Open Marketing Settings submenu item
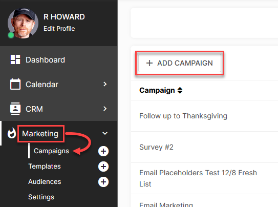Screen dimensions: 278x207 point(41,197)
